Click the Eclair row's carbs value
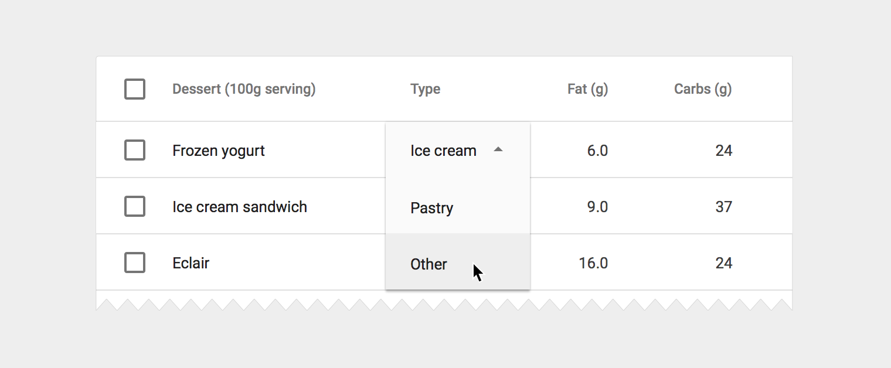This screenshot has width=891, height=368. pos(724,263)
